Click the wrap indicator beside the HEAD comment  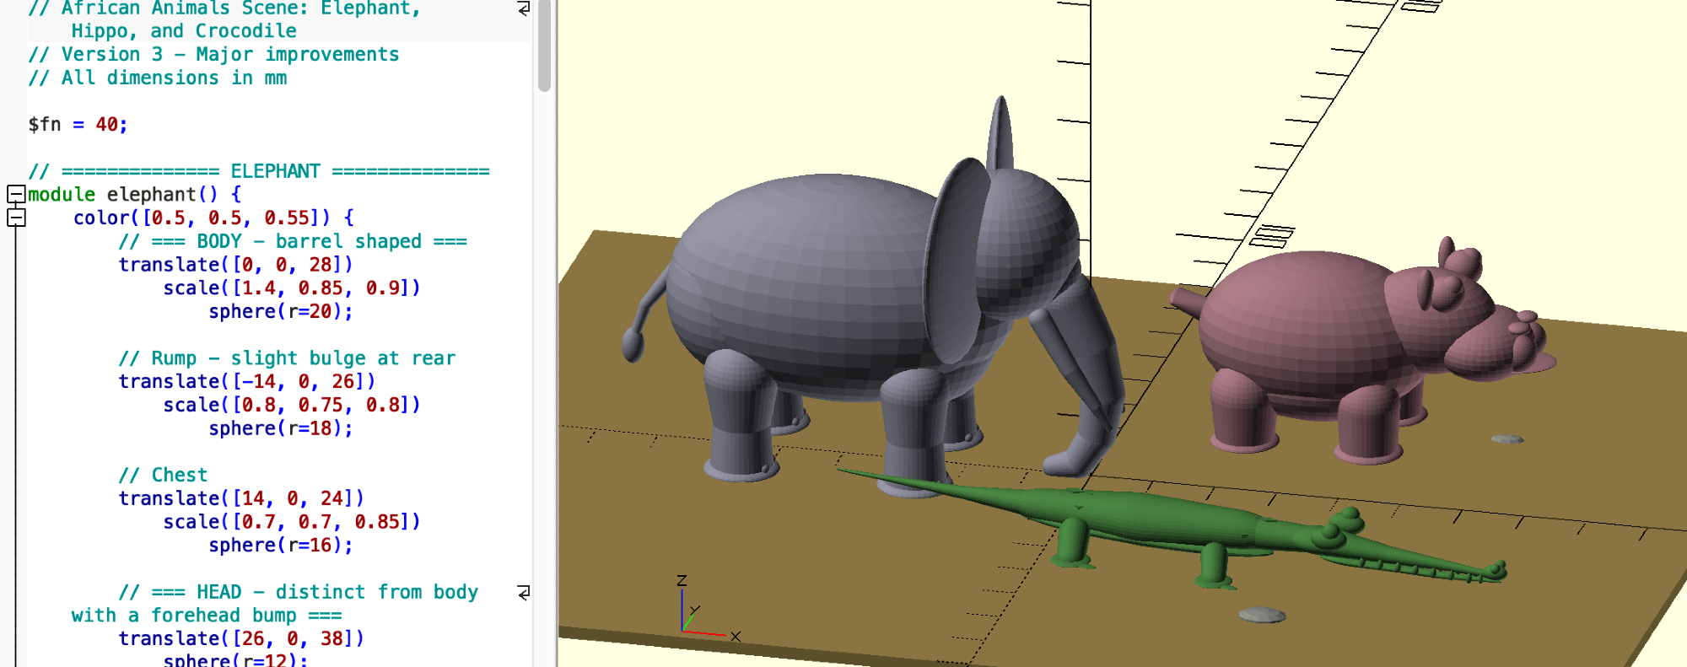(524, 593)
